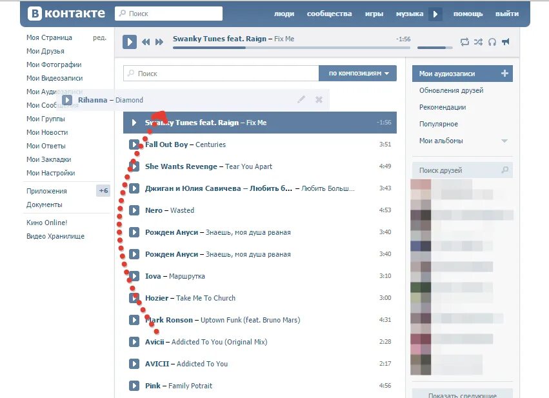Click the Swanky Tunes feat. Raign player title

pos(219,39)
